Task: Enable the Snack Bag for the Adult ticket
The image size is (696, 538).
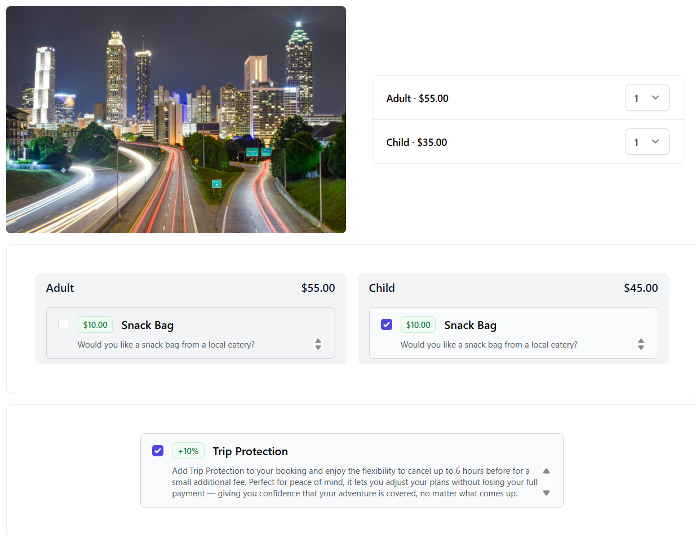Action: pos(63,324)
